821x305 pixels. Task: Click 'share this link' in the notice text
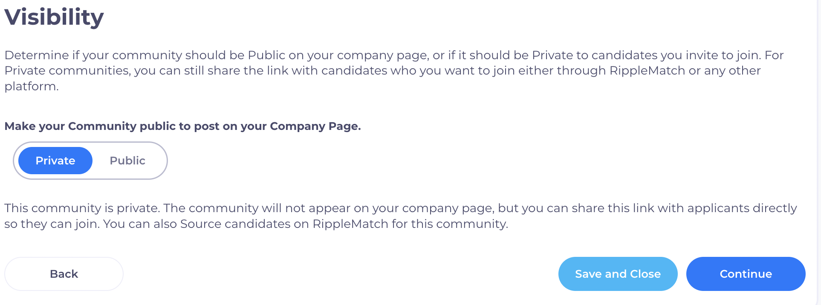click(x=613, y=208)
